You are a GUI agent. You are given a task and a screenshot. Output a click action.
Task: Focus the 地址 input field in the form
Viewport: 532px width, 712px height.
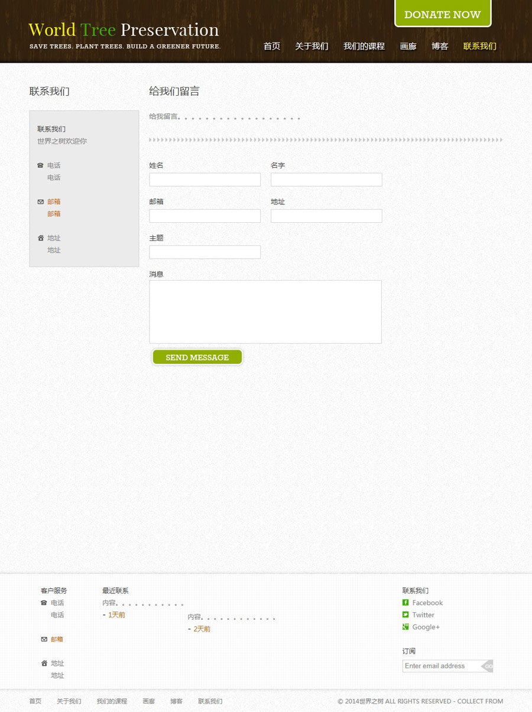point(326,216)
